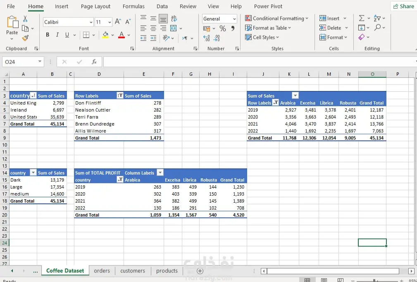The width and height of the screenshot is (417, 282).
Task: Switch to Page Layout ribbon tab
Action: tap(95, 6)
